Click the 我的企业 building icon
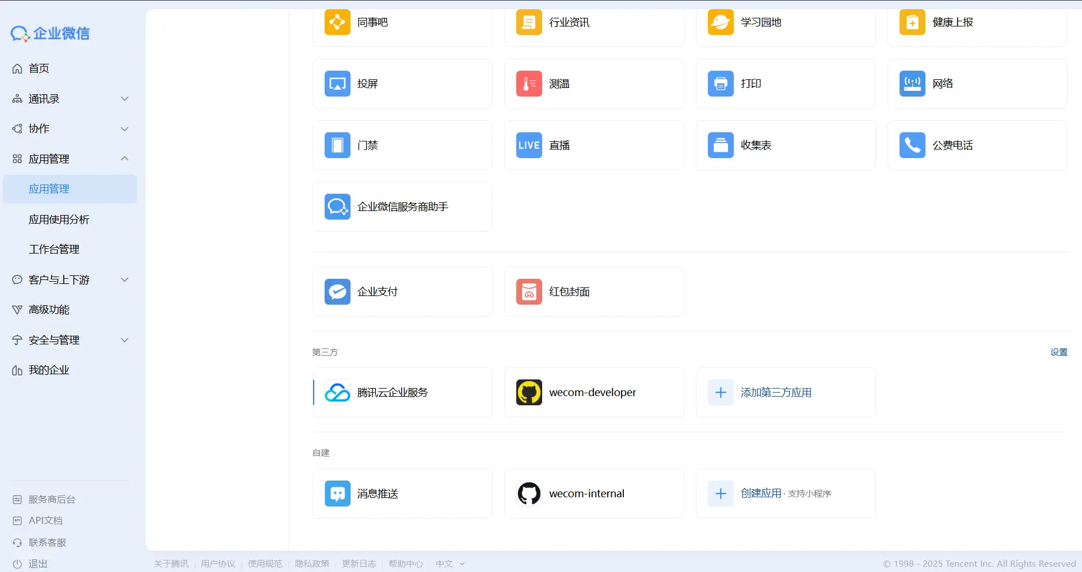This screenshot has width=1082, height=572. click(x=17, y=370)
